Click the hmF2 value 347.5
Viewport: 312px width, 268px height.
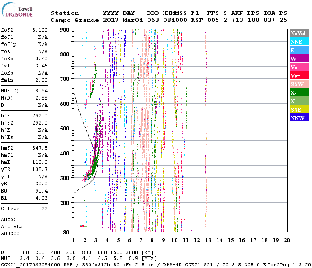click(x=40, y=148)
